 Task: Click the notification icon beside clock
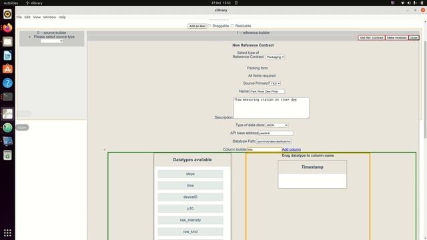pos(236,3)
